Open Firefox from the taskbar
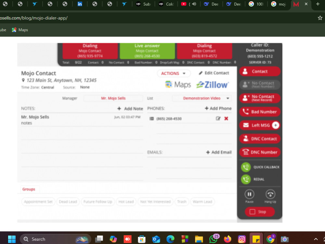 (x=227, y=239)
